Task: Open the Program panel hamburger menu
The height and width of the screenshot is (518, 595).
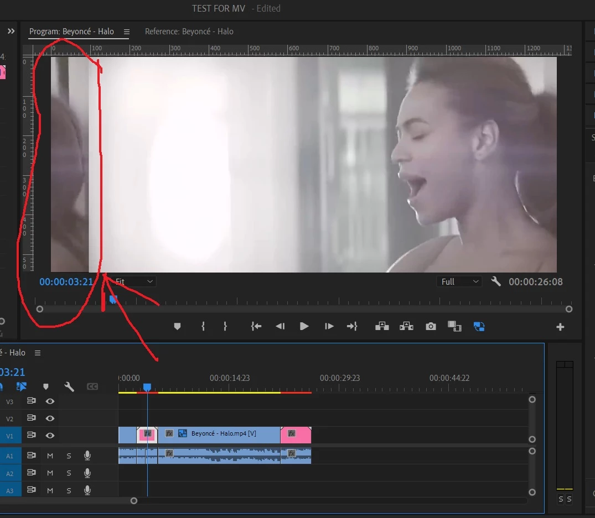Action: (126, 32)
